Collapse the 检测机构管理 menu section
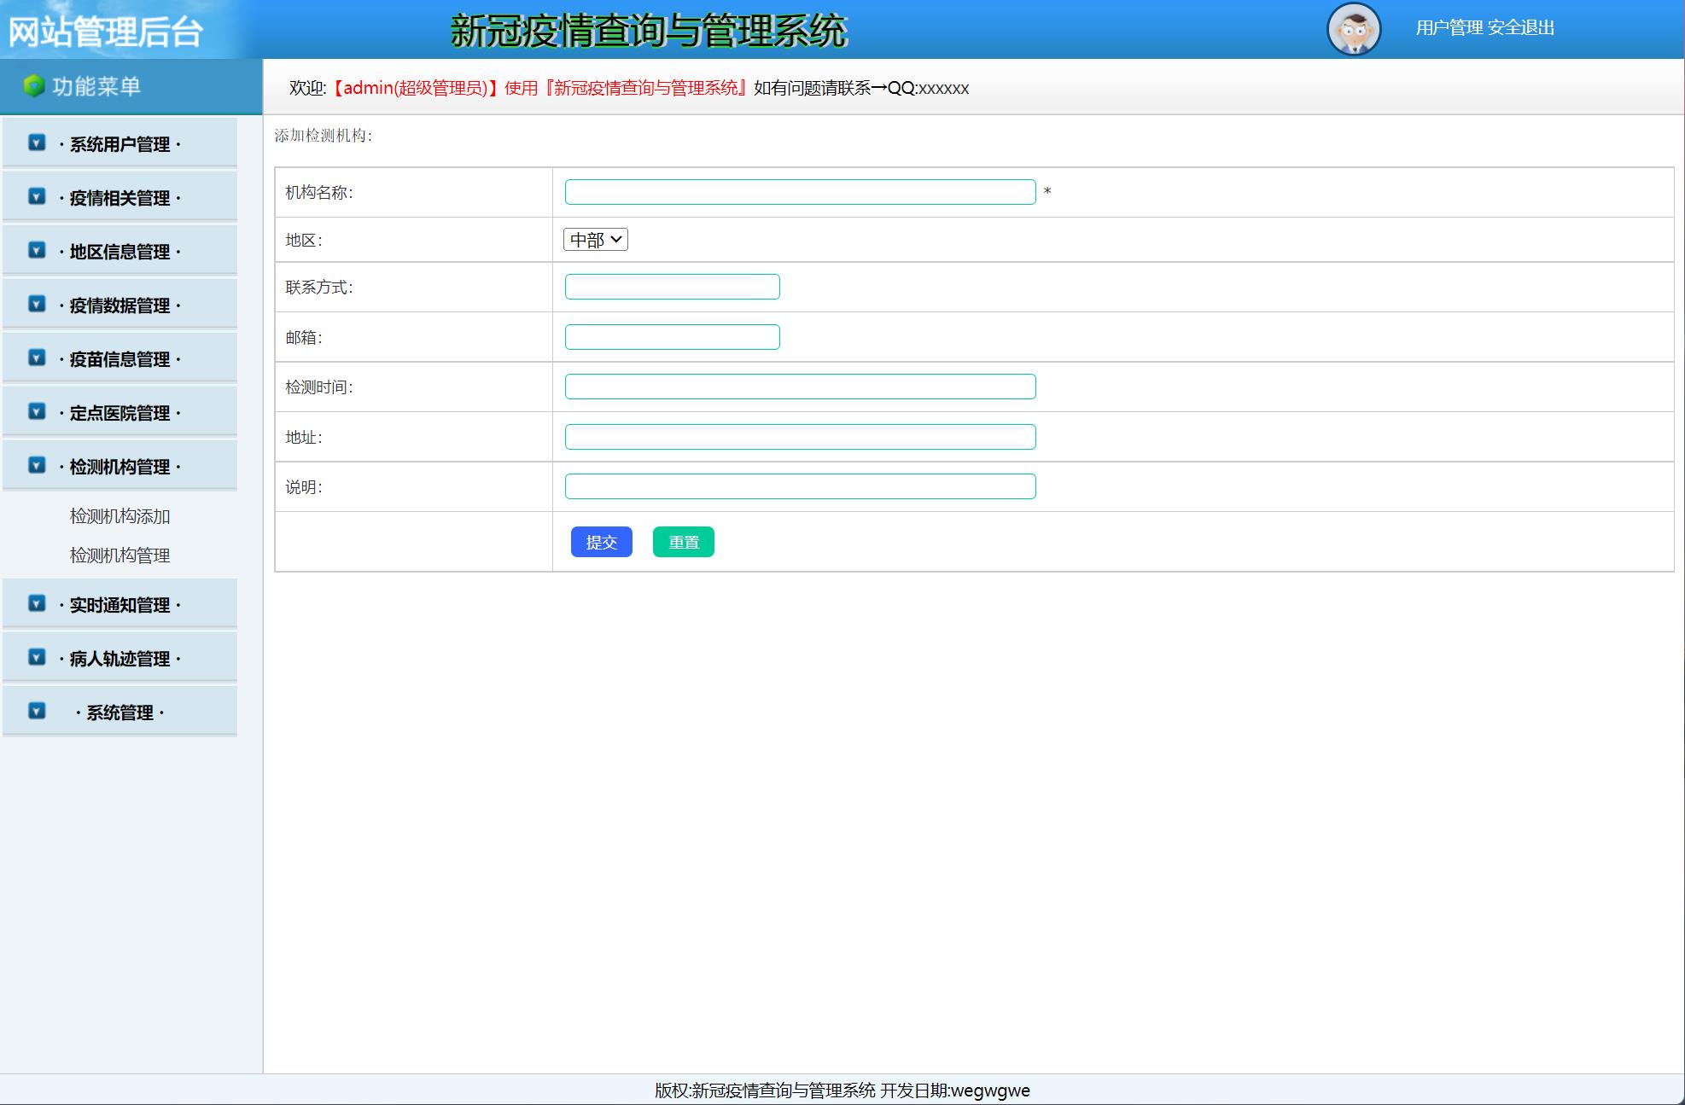1685x1105 pixels. point(120,467)
